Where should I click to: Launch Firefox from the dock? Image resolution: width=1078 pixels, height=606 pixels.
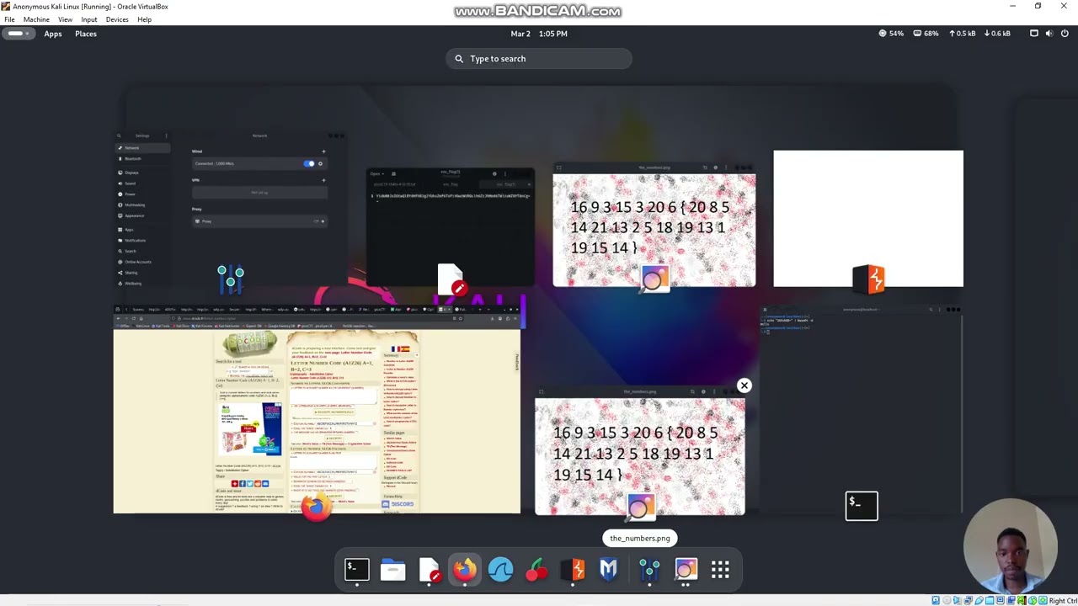point(465,570)
